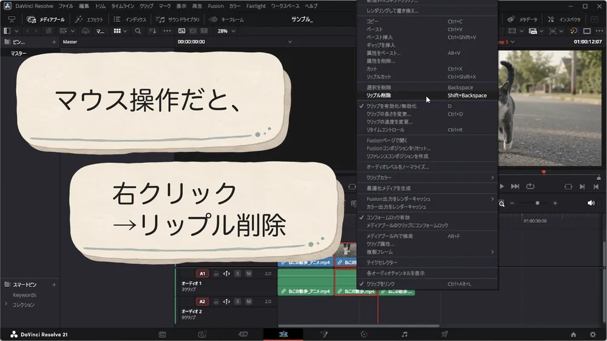The width and height of the screenshot is (607, 341).
Task: Toggle Solo S on オーディオ 1 track
Action: coord(238,273)
